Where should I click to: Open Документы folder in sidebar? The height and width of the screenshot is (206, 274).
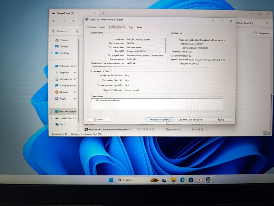click(x=64, y=79)
